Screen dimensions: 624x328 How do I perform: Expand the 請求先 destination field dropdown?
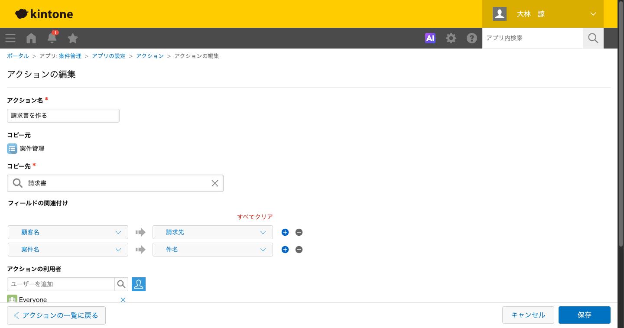coord(213,232)
